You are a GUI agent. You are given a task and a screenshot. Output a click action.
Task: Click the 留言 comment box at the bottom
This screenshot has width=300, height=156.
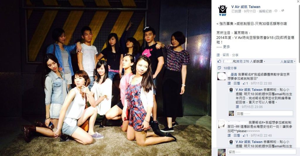coord(262,152)
